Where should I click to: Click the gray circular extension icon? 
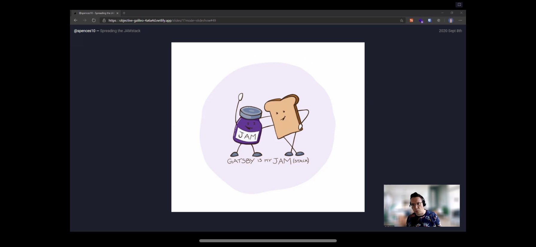coord(438,20)
